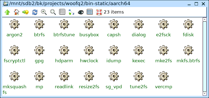Image resolution: width=209 pixels, height=98 pixels.
Task: Select the argon2 executable icon
Action: click(14, 24)
